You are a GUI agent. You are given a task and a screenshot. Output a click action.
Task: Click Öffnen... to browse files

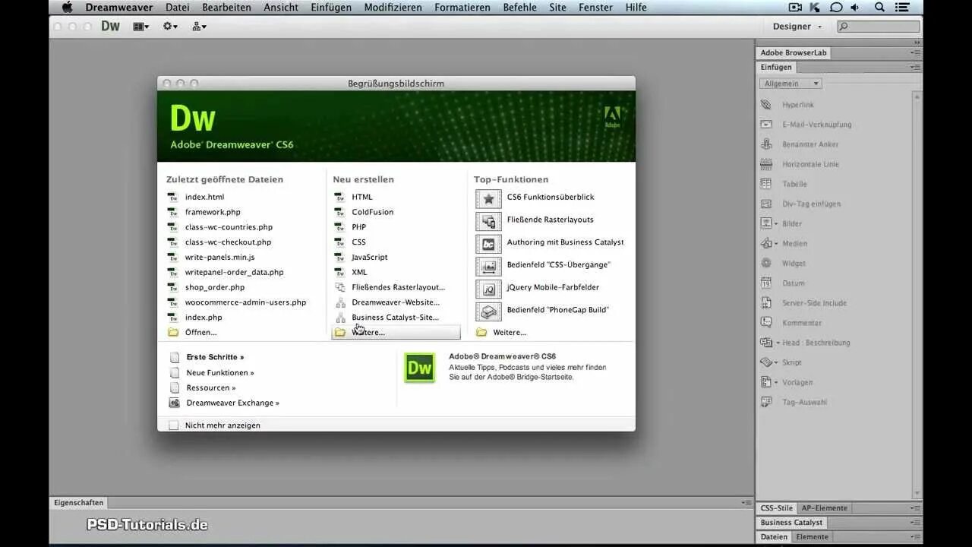click(200, 333)
